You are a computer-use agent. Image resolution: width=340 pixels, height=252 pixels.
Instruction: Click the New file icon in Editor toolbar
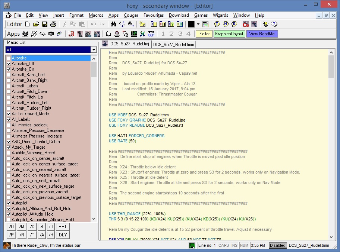point(27,24)
